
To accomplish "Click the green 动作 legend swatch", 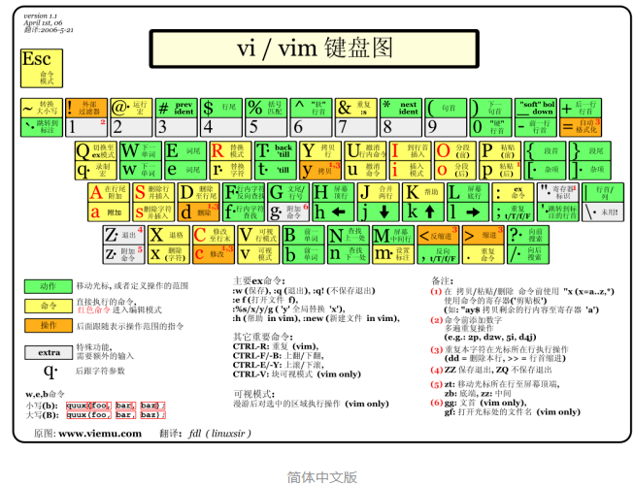I will pyautogui.click(x=47, y=286).
